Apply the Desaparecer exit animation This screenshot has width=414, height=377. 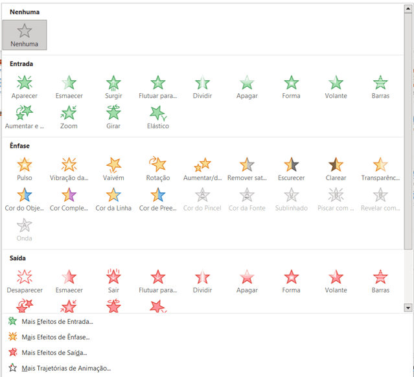pyautogui.click(x=24, y=281)
